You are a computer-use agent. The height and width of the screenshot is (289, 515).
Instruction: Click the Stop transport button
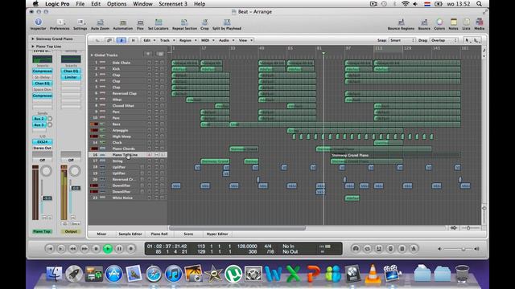(96, 249)
